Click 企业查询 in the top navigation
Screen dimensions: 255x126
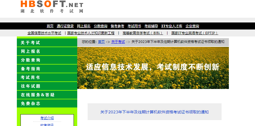pyautogui.click(x=192, y=26)
